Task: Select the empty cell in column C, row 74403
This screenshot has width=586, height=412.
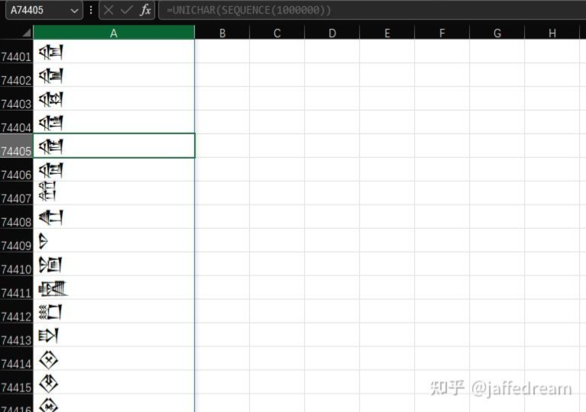Action: (x=277, y=98)
